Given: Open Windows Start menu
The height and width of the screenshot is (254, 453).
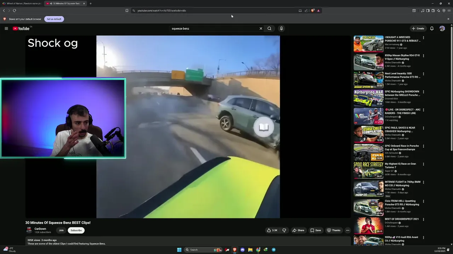Looking at the screenshot, I should [x=179, y=250].
